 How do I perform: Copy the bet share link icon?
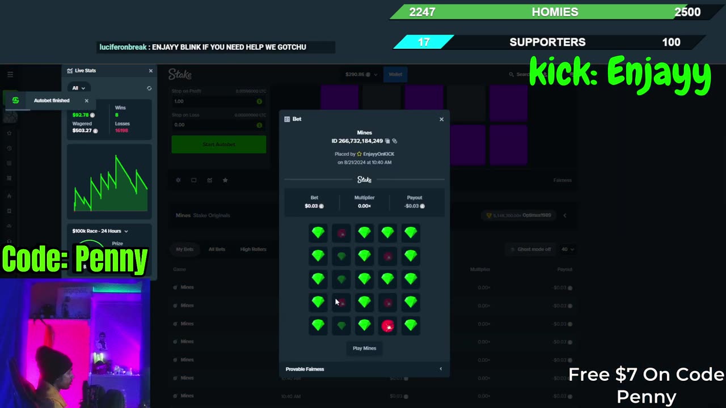(x=395, y=141)
